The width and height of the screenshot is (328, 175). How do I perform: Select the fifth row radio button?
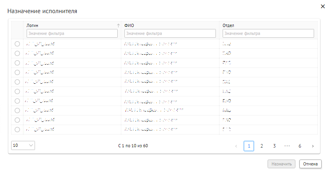(17, 82)
